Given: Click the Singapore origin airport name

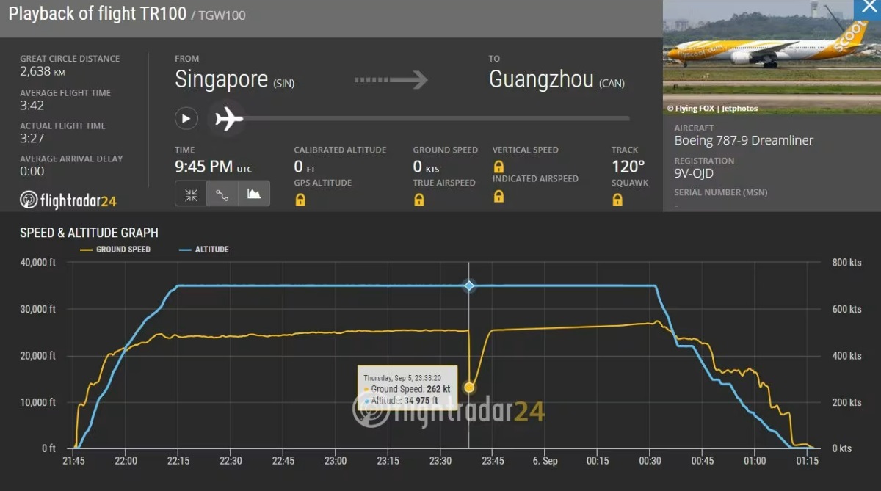Looking at the screenshot, I should pyautogui.click(x=221, y=79).
